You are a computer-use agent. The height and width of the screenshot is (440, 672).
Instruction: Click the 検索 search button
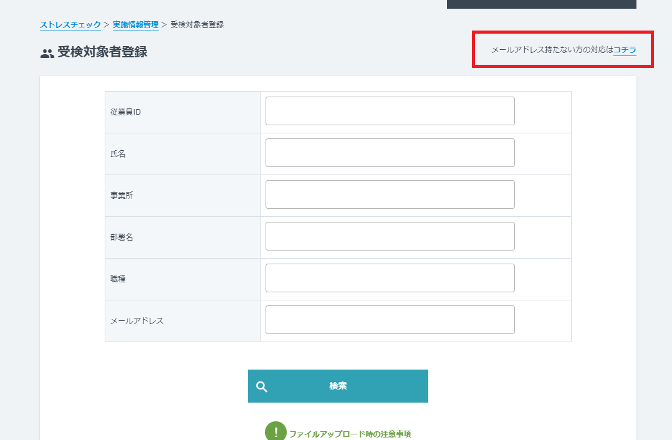pyautogui.click(x=338, y=386)
